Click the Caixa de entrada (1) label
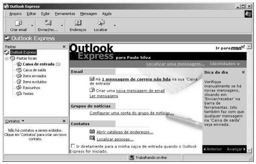 [42, 64]
